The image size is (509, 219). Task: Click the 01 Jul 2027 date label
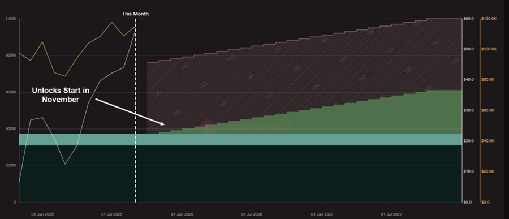click(391, 215)
